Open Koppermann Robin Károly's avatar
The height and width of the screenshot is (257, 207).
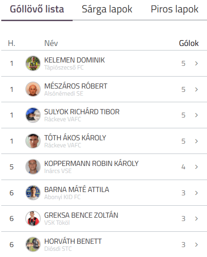click(x=33, y=167)
